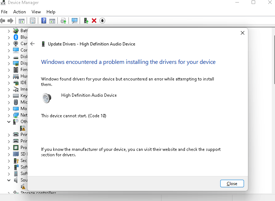Image resolution: width=275 pixels, height=201 pixels.
Task: Open the Help menu
Action: click(51, 12)
